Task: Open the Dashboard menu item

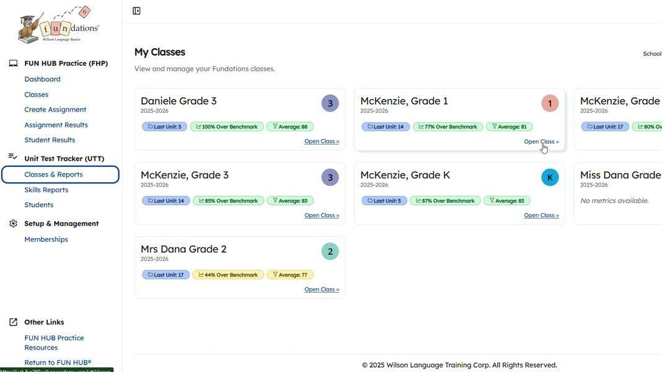Action: (42, 79)
